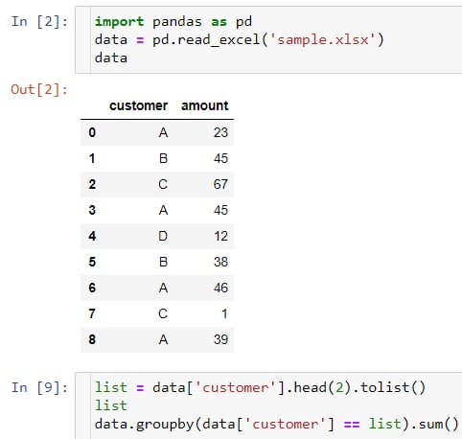Click customer value D in row 4
This screenshot has height=439, width=462.
[163, 236]
